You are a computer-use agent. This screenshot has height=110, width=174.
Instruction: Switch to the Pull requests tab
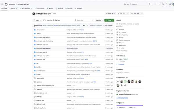[x=26, y=8]
